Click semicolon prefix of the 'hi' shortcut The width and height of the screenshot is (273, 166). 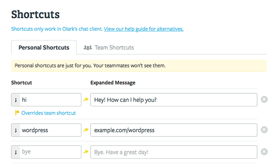pos(16,100)
